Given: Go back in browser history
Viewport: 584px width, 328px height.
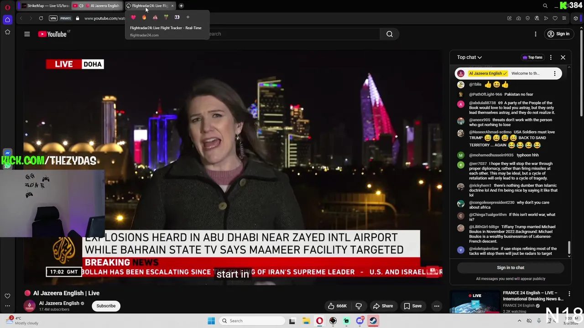Looking at the screenshot, I should coord(21,18).
